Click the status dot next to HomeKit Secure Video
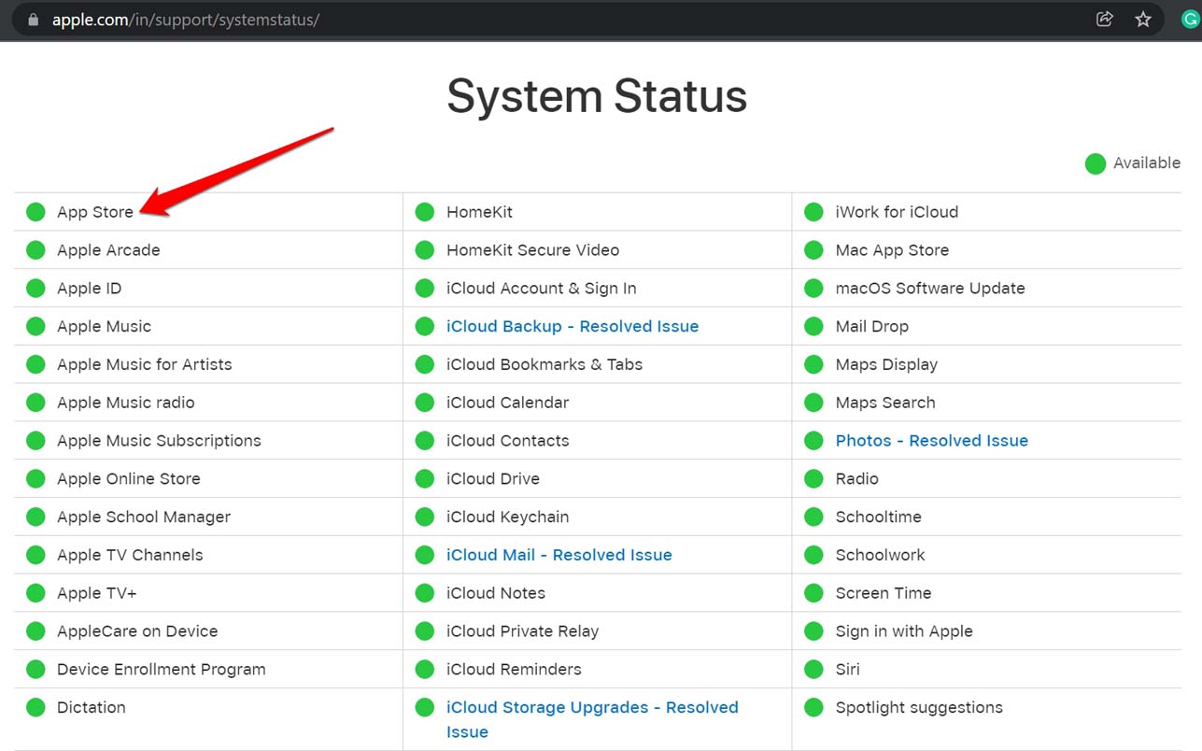Image resolution: width=1202 pixels, height=751 pixels. click(424, 249)
